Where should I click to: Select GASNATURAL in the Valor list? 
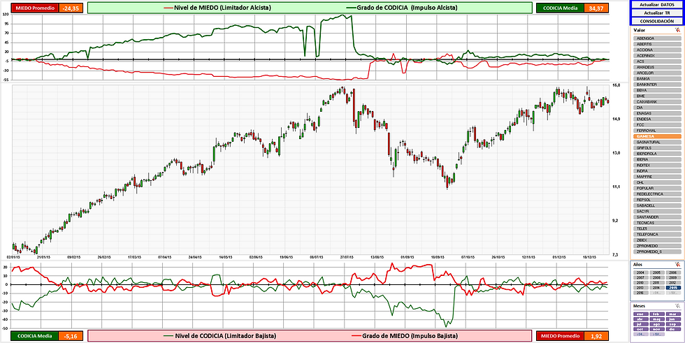[x=657, y=142]
